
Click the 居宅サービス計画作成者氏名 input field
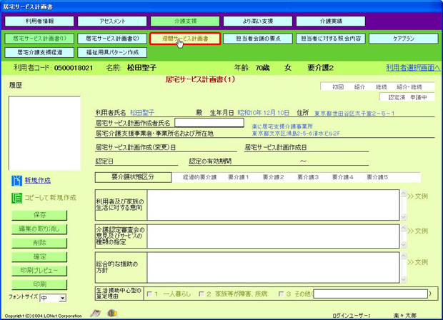click(209, 123)
